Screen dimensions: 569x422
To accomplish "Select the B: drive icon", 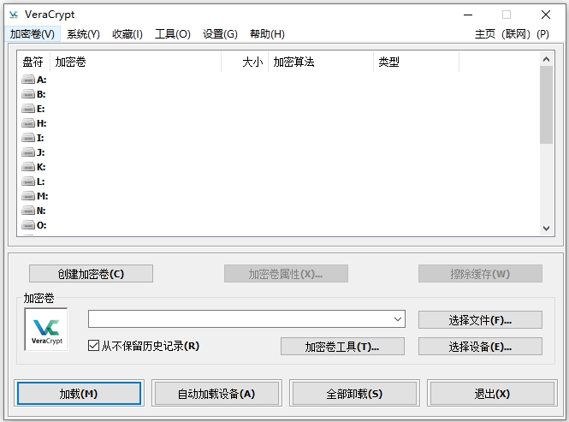I will pos(28,93).
